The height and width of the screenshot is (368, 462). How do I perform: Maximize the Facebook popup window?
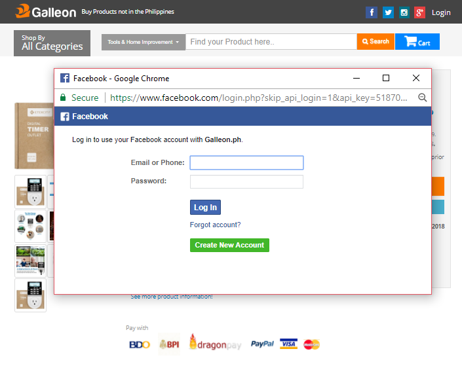click(386, 78)
